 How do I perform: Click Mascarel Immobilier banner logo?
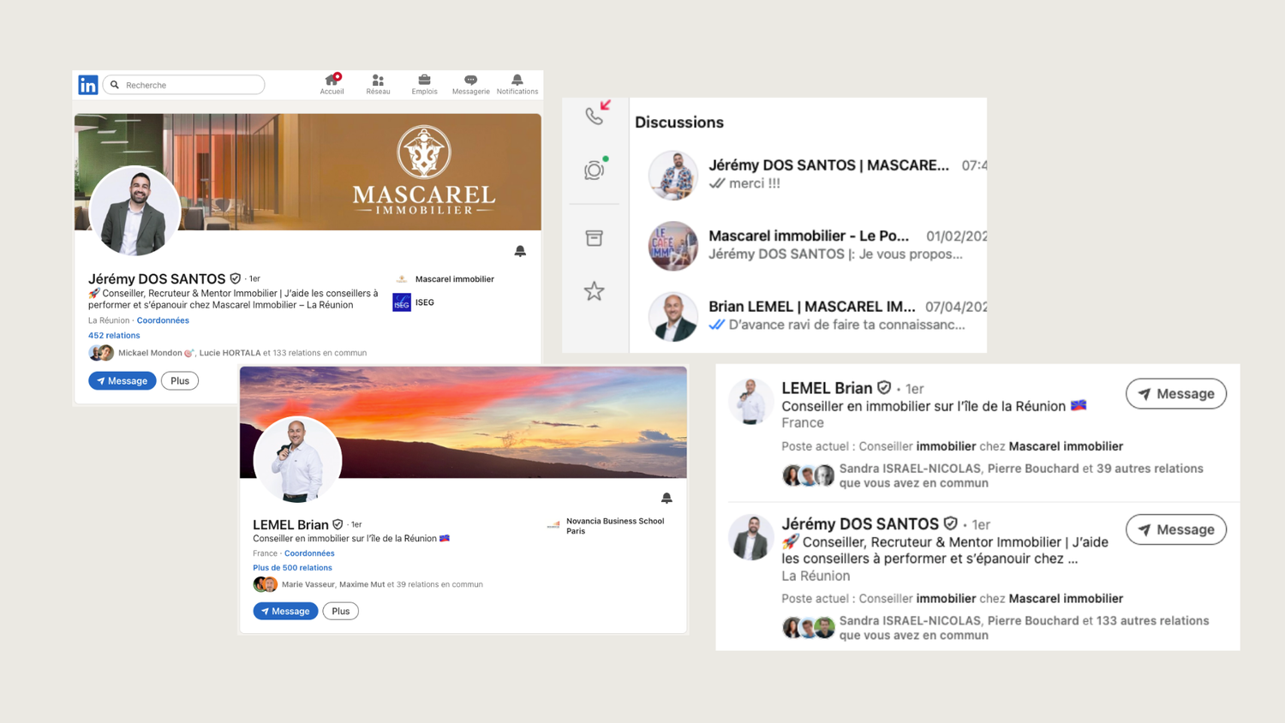click(424, 170)
